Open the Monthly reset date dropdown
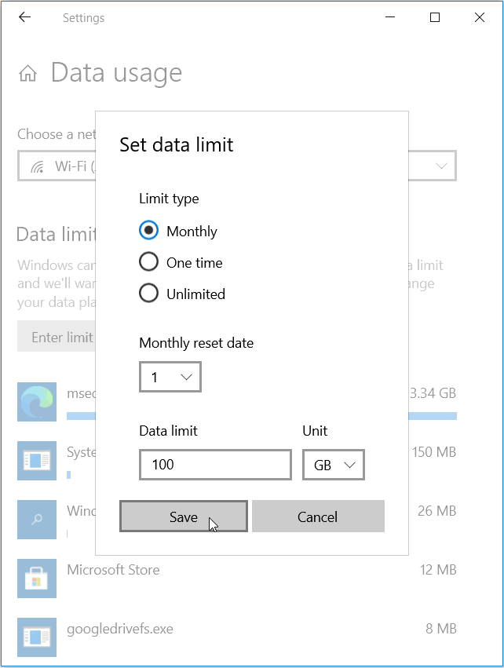Image resolution: width=504 pixels, height=668 pixels. (170, 377)
